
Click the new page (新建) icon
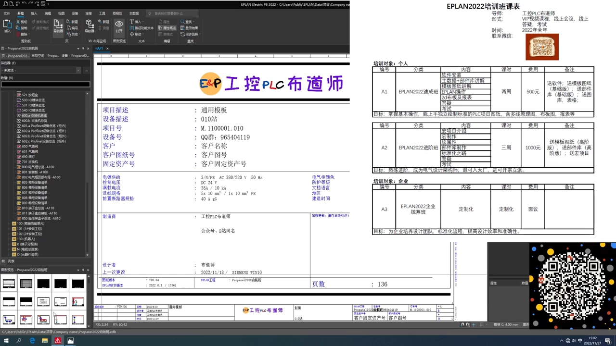[68, 22]
